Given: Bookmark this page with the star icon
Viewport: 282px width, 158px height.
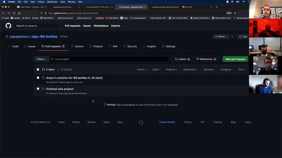Looking at the screenshot, I should 235,13.
